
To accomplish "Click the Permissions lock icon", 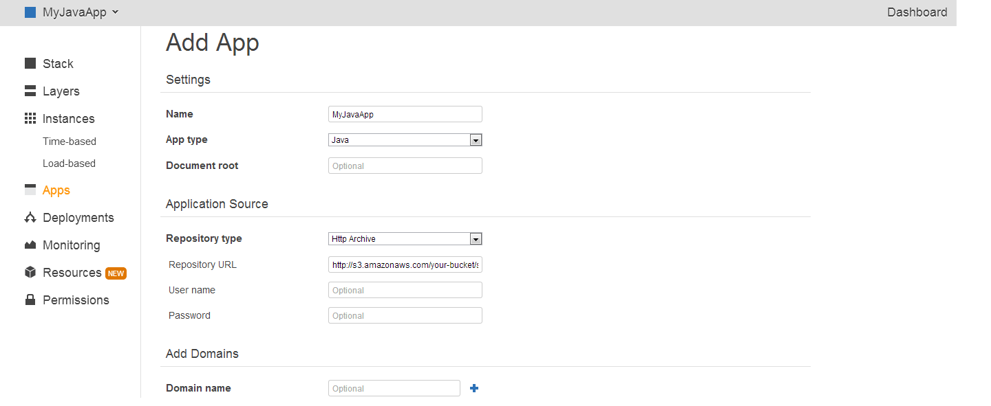I will point(30,300).
